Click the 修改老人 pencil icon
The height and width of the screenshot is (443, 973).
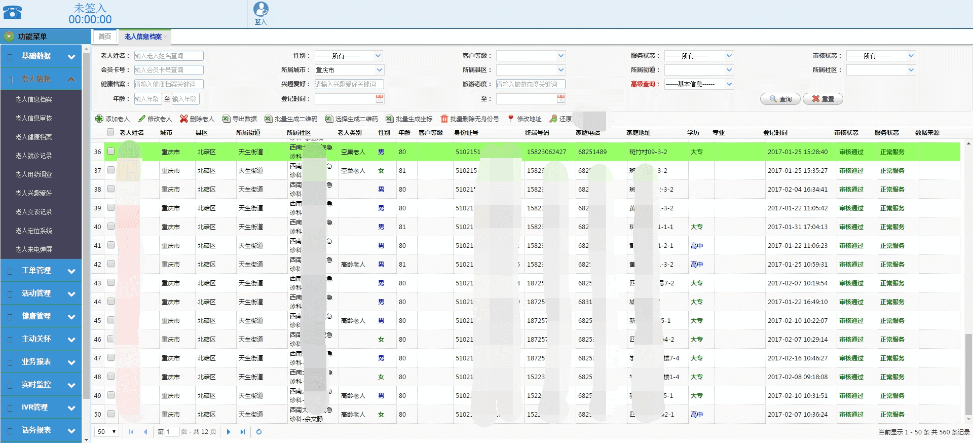click(142, 119)
